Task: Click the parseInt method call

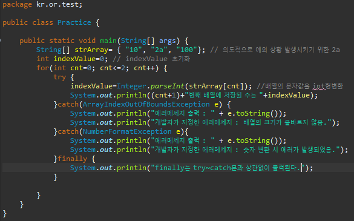Action: pos(168,86)
